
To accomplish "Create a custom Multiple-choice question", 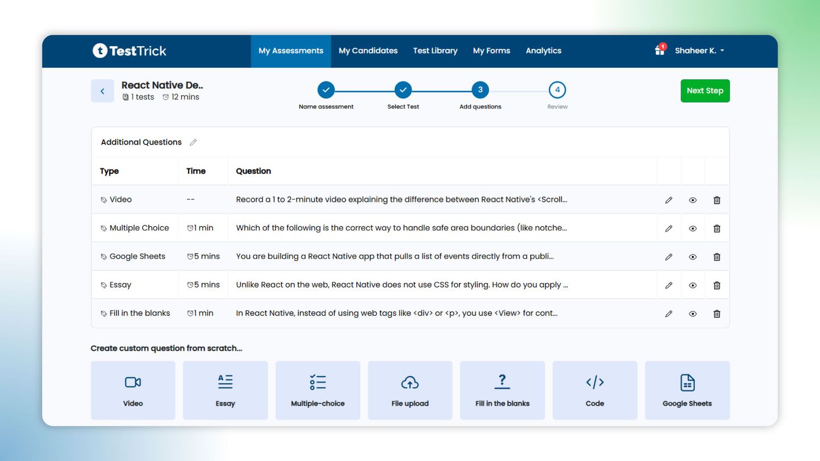I will (x=318, y=390).
